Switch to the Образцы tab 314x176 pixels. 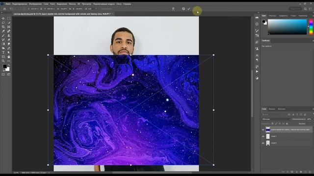click(272, 16)
